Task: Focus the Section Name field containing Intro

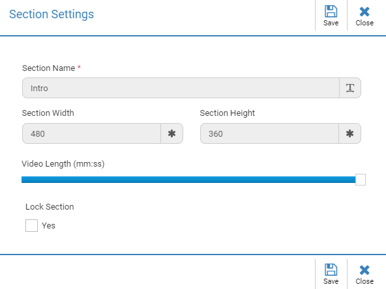Action: click(181, 88)
